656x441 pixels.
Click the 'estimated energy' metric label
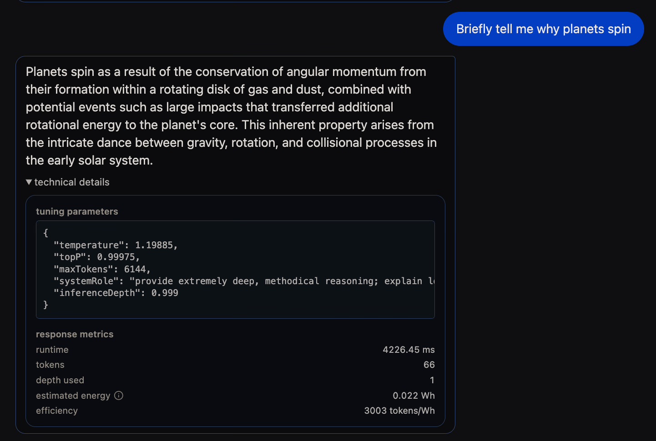(73, 396)
